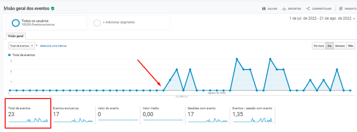The height and width of the screenshot is (132, 357).
Task: Click the Sessões com evento sparkline thumbnail
Action: [x=208, y=120]
